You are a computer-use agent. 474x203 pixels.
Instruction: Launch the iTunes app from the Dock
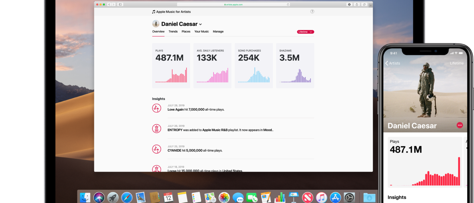point(321,197)
